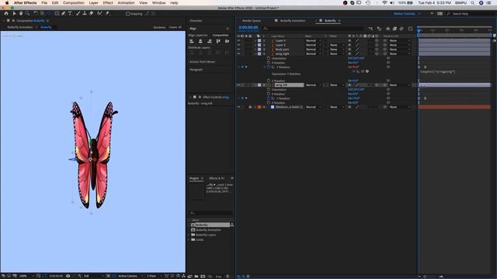Open the graph editor in timeline

click(410, 29)
